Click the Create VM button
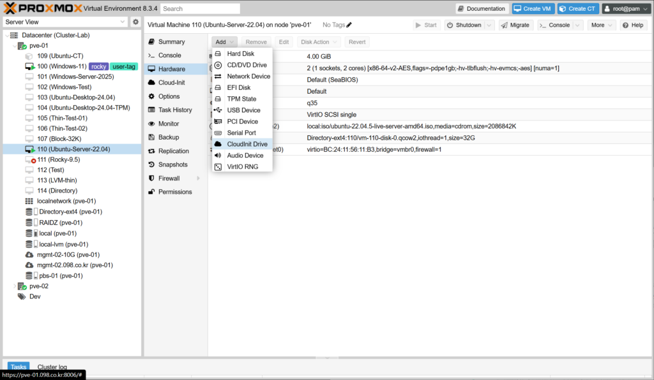Screen dimensions: 654x380 (x=532, y=8)
